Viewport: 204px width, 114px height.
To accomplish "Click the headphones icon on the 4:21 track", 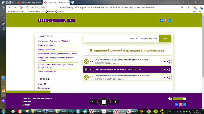I will [x=169, y=69].
